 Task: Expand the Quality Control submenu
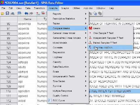[x=68, y=96]
